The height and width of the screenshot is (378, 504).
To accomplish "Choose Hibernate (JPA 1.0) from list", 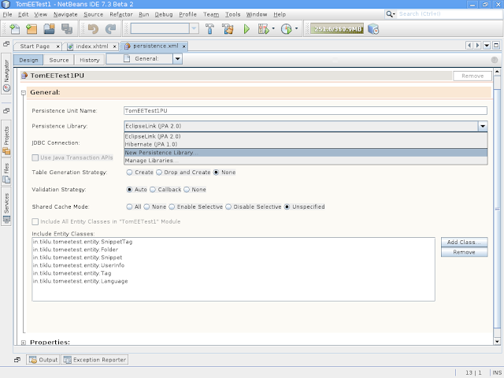I will pos(306,144).
